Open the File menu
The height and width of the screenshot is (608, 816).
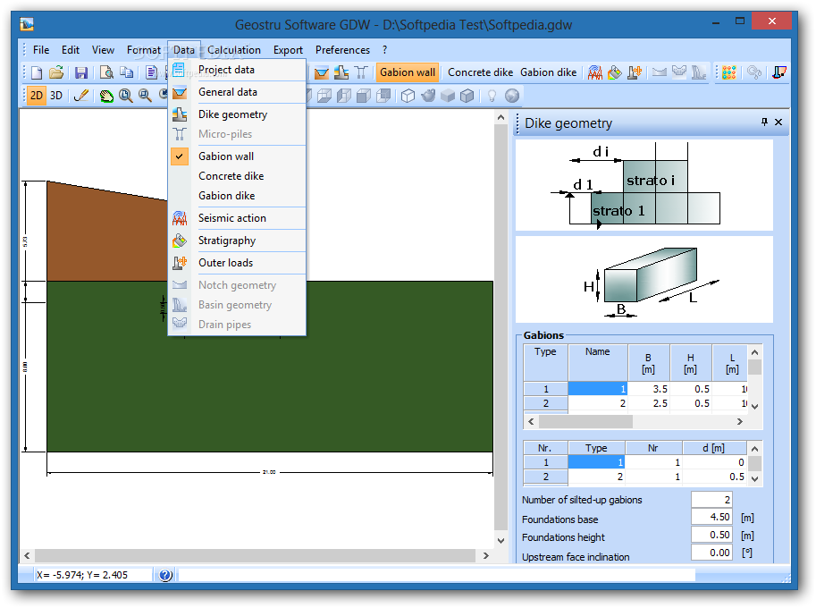pyautogui.click(x=41, y=50)
